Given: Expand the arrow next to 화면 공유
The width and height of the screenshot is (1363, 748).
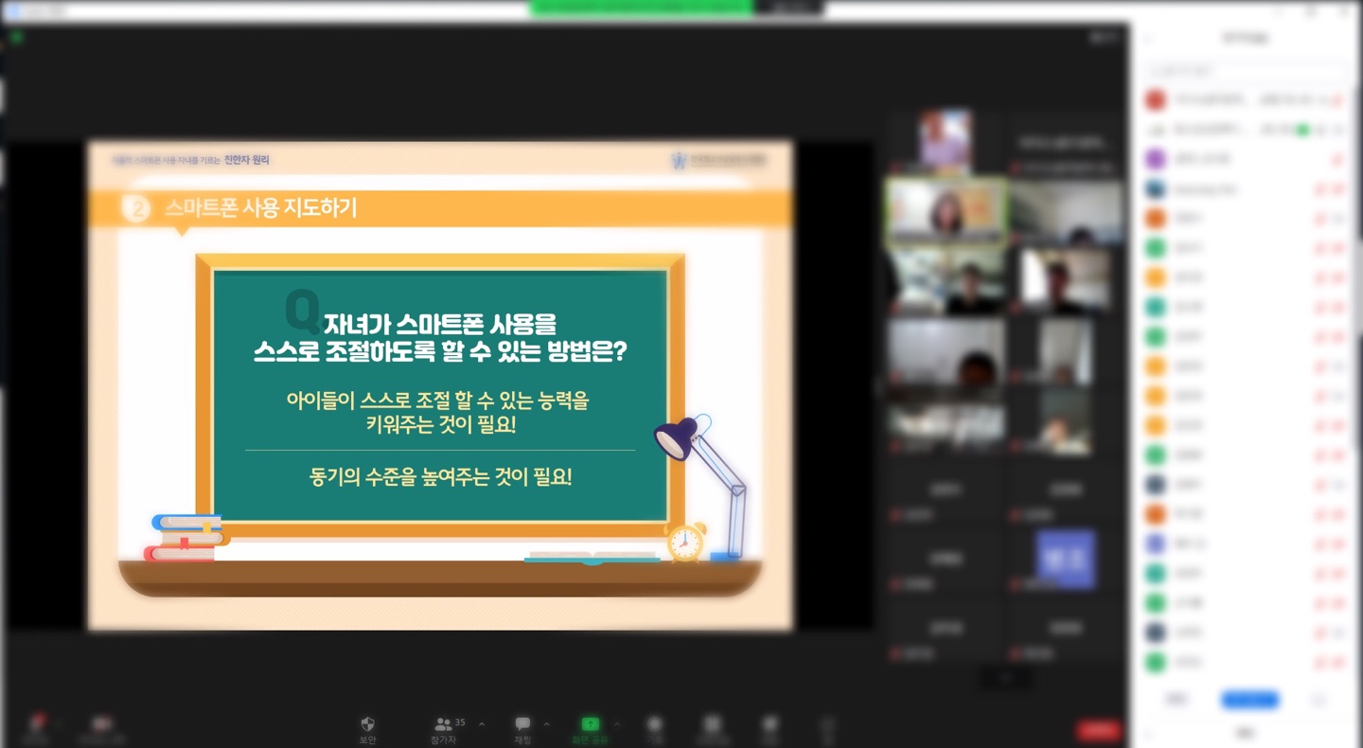Looking at the screenshot, I should coord(617,724).
